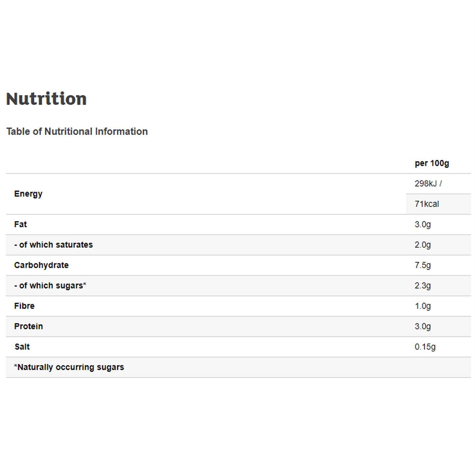Click the Naturally occurring sugars footnote

coord(69,367)
